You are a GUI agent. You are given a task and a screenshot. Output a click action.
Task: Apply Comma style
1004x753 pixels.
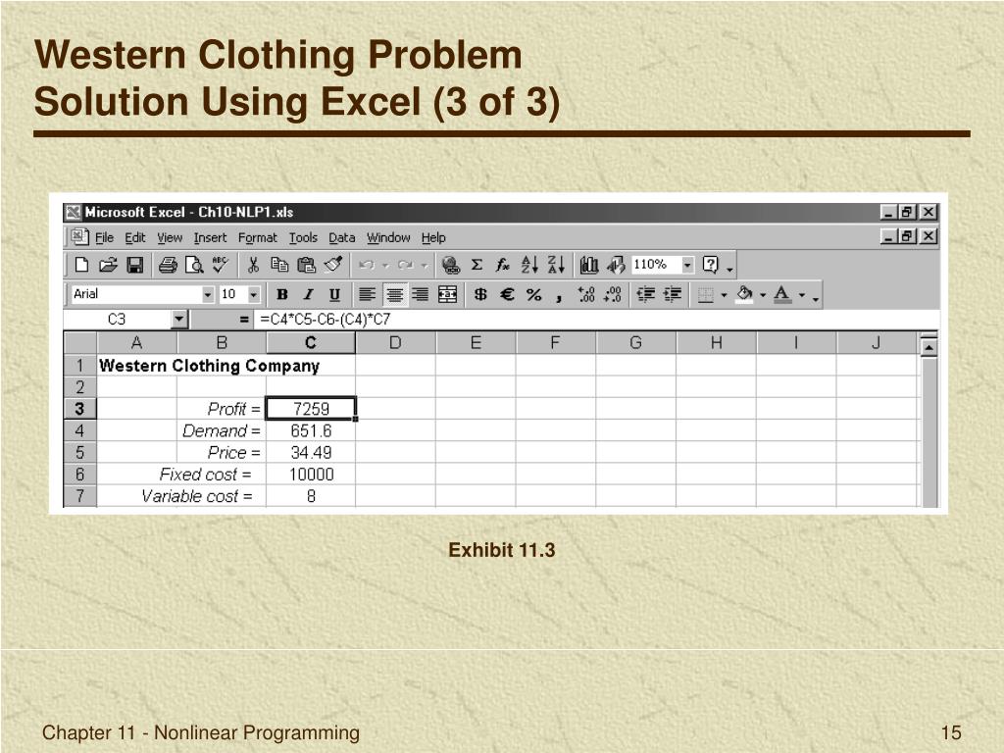[x=559, y=296]
